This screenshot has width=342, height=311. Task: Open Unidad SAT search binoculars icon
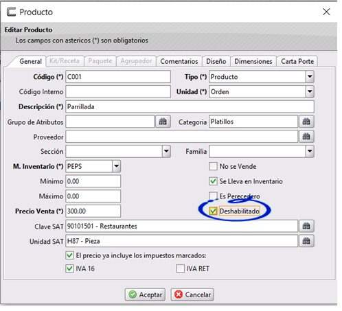pyautogui.click(x=306, y=241)
